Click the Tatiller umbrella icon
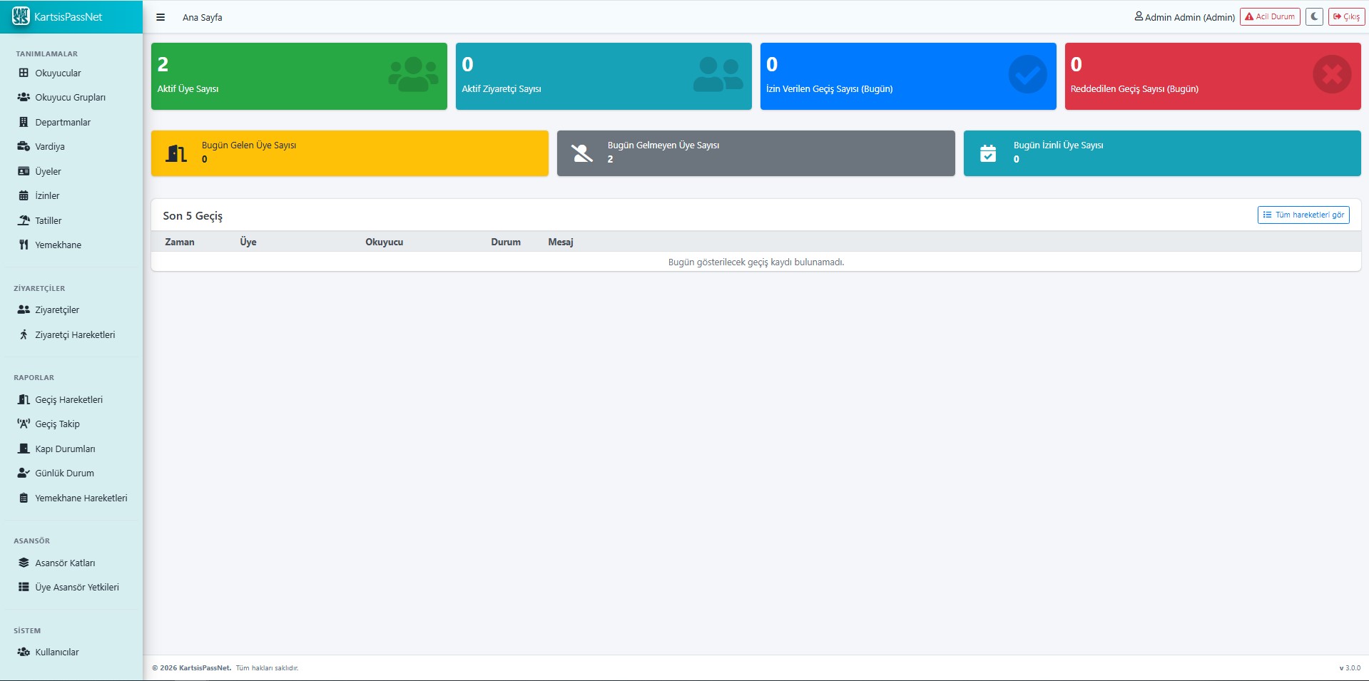 pos(24,220)
